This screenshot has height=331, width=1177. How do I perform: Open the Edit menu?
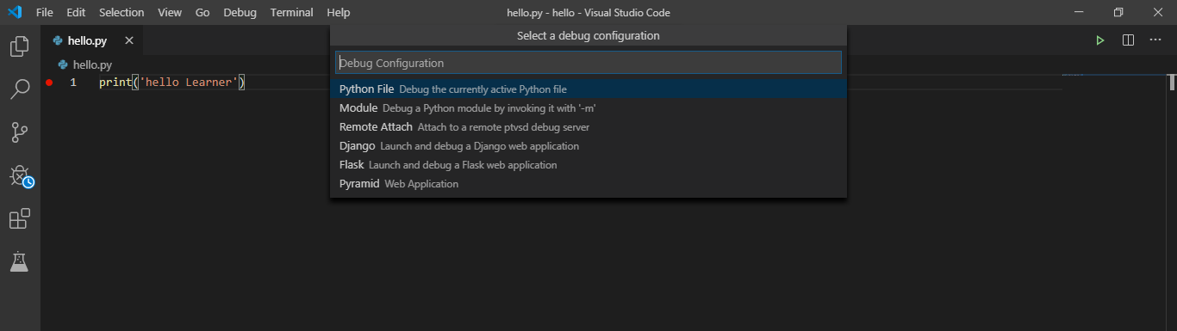tap(76, 13)
